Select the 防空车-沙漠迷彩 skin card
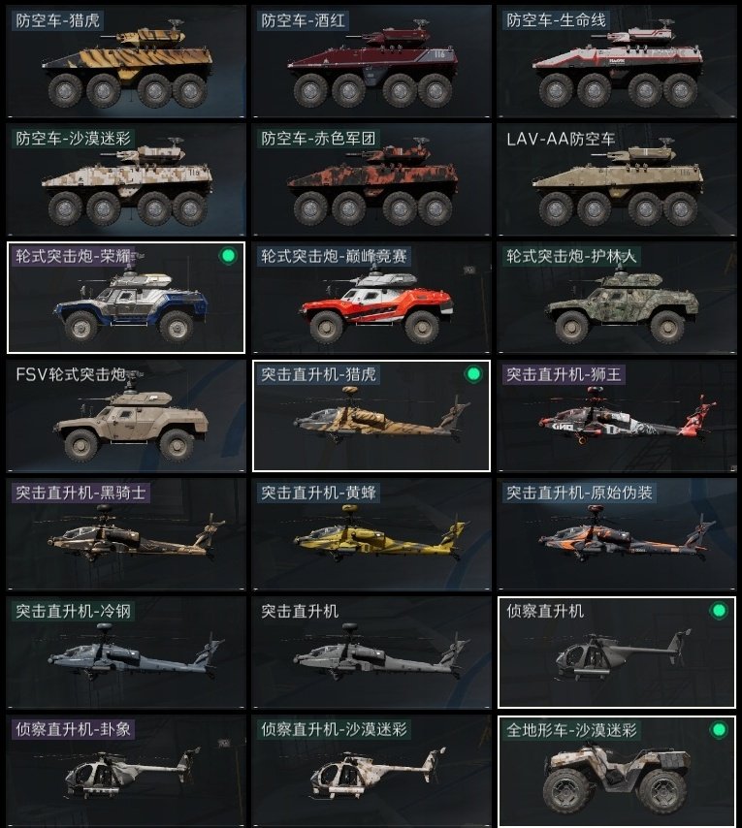 pyautogui.click(x=126, y=179)
